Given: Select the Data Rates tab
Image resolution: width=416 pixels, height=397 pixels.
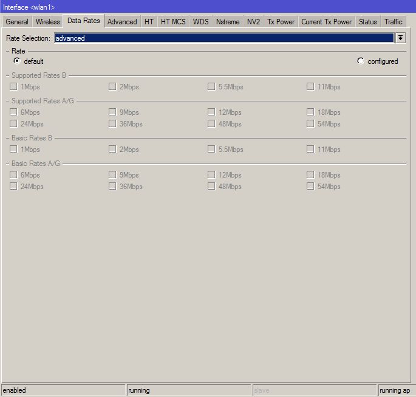Looking at the screenshot, I should click(84, 21).
